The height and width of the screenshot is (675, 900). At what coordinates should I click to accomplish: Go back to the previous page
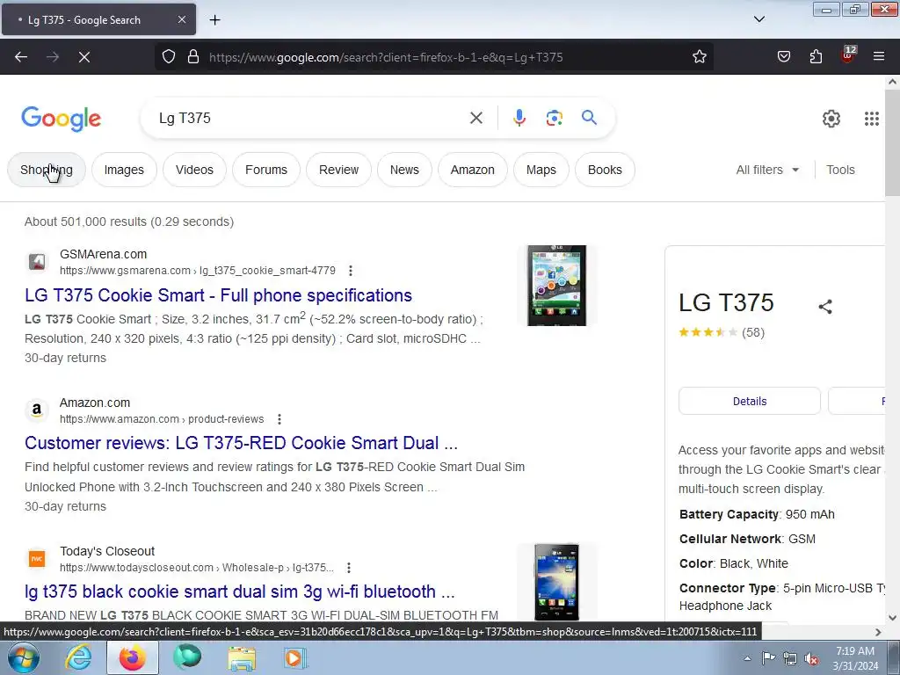pos(21,57)
